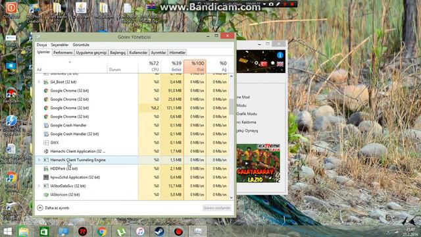Click the process list scrollbar thumb
The image size is (421, 237).
(231, 107)
